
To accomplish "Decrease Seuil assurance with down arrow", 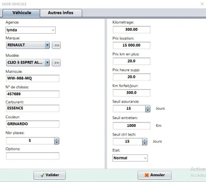I will (x=148, y=110).
